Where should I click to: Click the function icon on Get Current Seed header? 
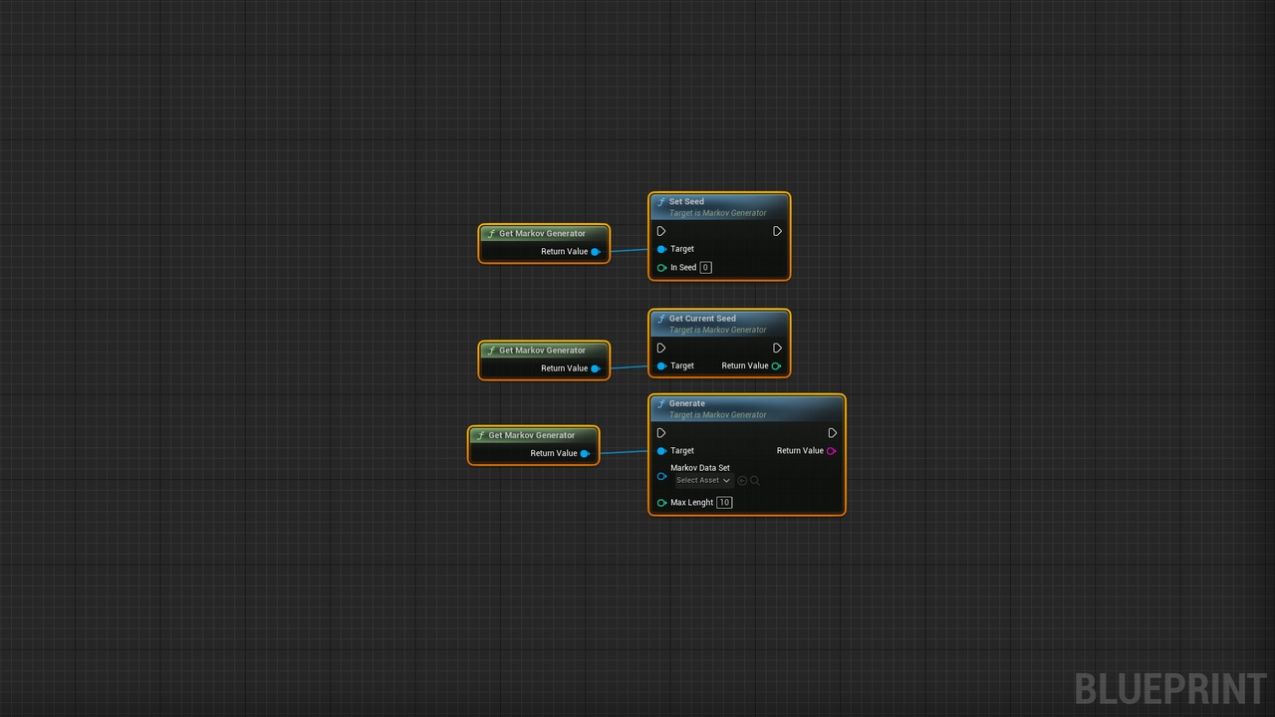point(661,319)
